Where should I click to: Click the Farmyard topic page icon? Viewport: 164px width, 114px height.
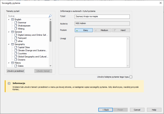[x=16, y=38]
